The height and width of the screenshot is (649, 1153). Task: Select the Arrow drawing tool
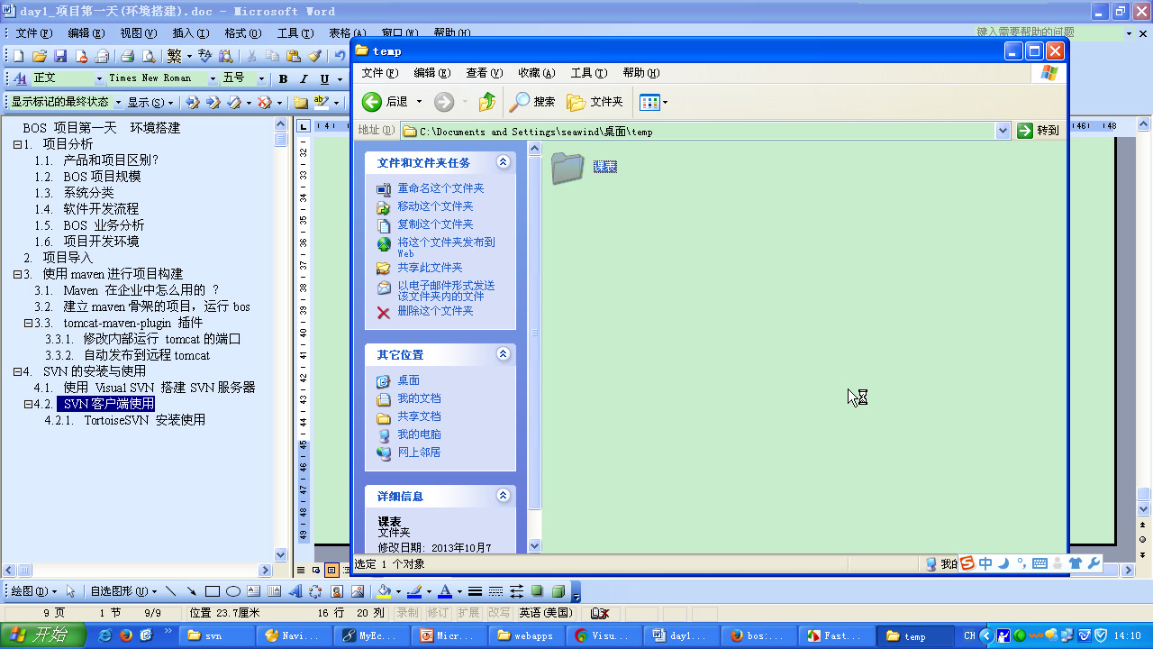tap(191, 591)
